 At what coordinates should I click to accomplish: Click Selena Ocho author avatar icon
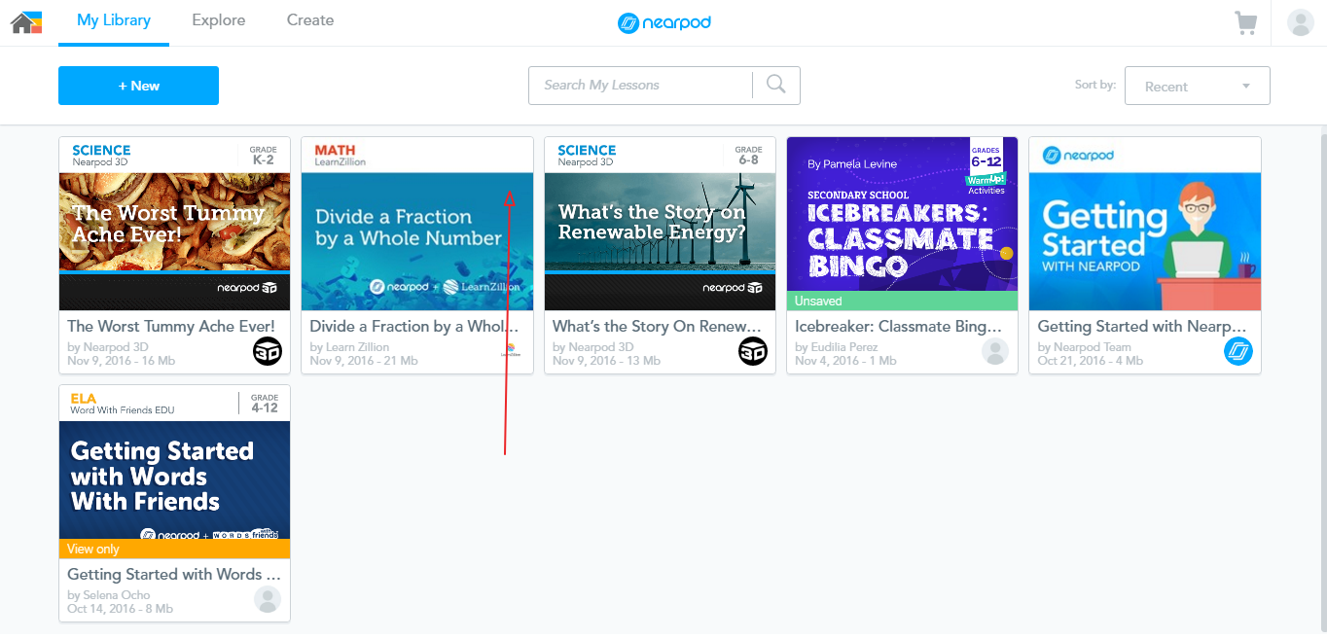tap(267, 599)
